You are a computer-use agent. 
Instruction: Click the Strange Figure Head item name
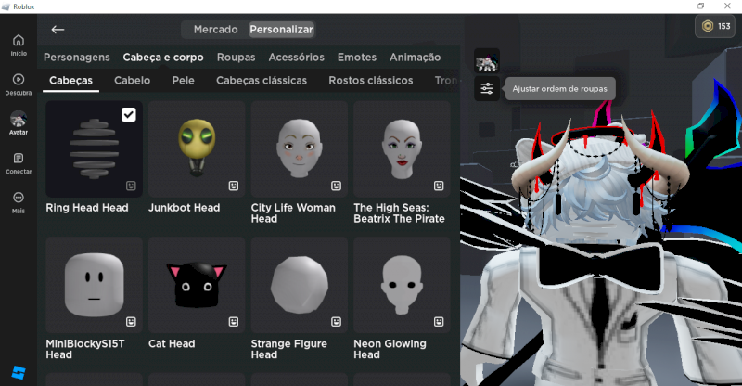pyautogui.click(x=289, y=350)
